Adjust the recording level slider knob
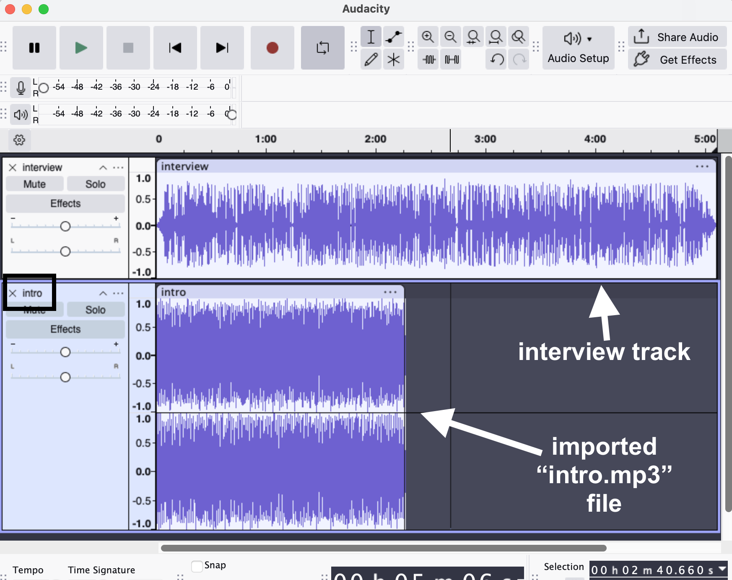Screen dimensions: 732x580 click(x=44, y=88)
